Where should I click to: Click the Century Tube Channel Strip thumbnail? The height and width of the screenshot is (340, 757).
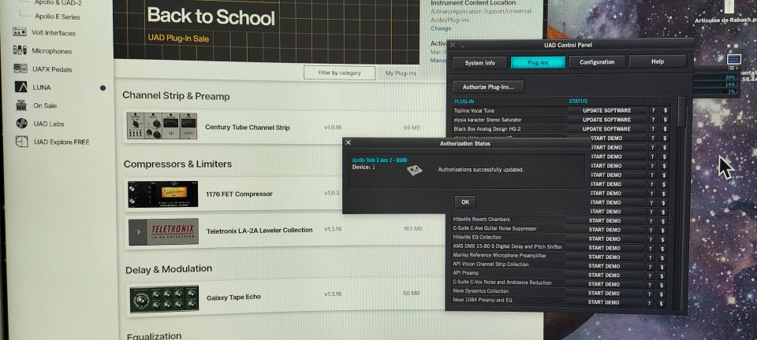[x=162, y=126]
